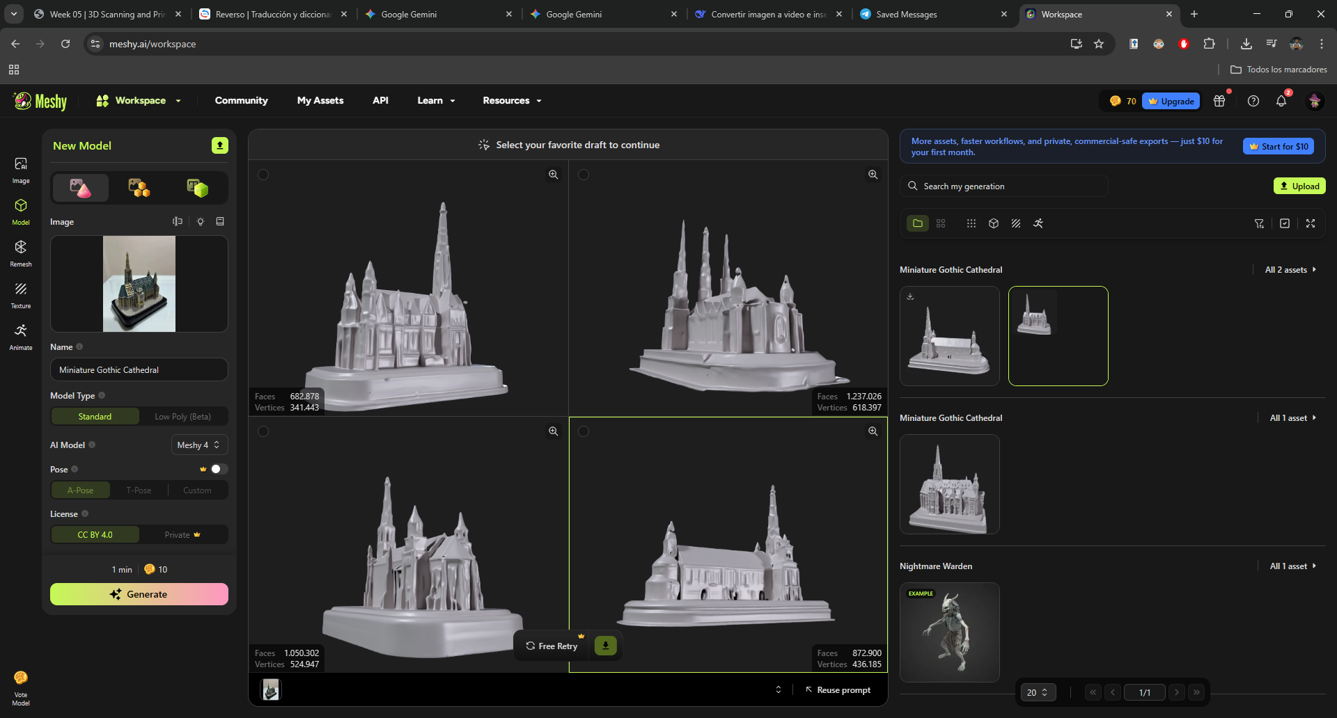Enable the Pose toggle switch
The height and width of the screenshot is (718, 1337).
pyautogui.click(x=219, y=469)
